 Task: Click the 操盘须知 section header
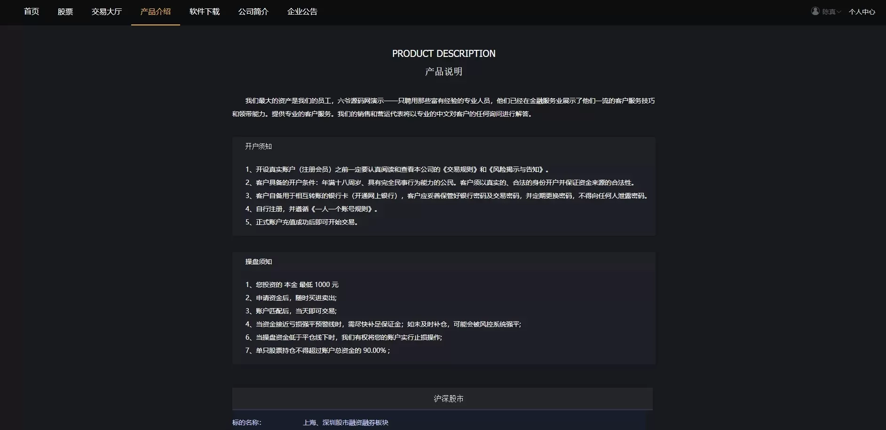point(258,262)
